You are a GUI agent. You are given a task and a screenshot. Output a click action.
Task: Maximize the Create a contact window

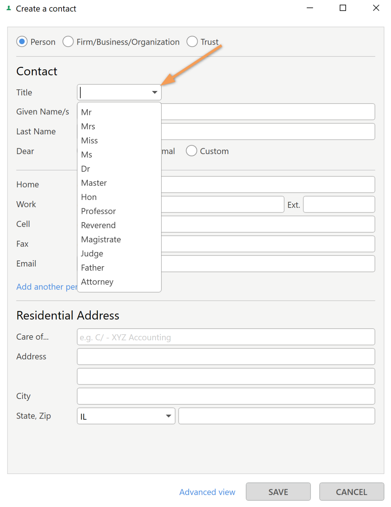coord(342,8)
